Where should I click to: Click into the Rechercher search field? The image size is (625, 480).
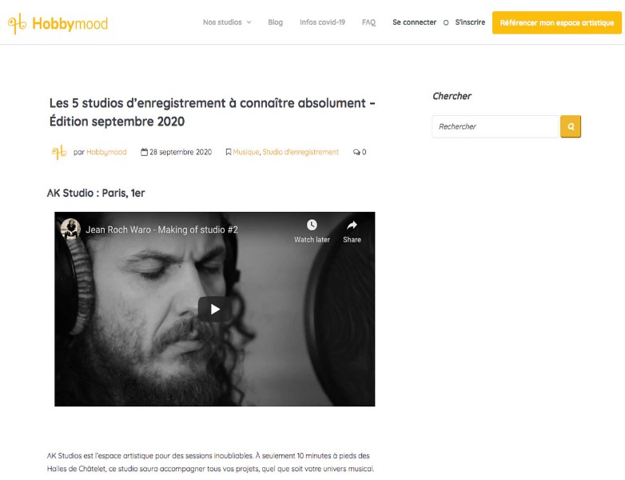[496, 126]
